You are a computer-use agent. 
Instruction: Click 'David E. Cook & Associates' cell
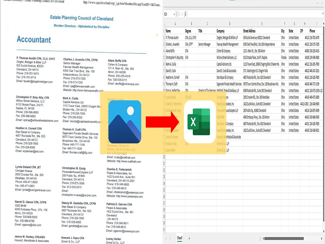pos(229,71)
